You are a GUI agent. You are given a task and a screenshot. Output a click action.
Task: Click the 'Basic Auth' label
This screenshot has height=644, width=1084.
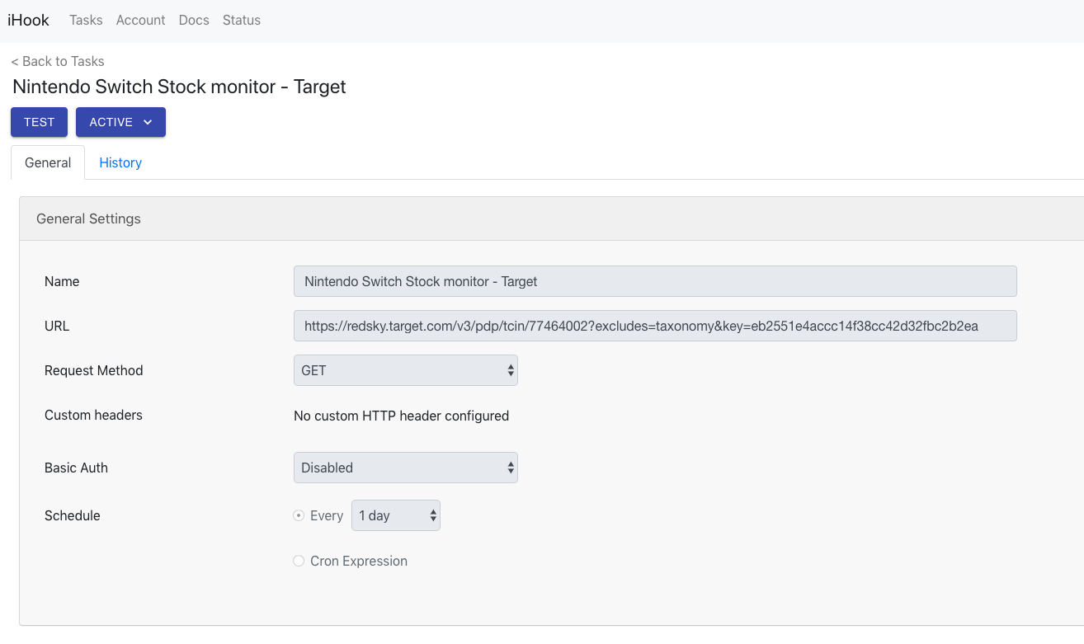point(76,468)
